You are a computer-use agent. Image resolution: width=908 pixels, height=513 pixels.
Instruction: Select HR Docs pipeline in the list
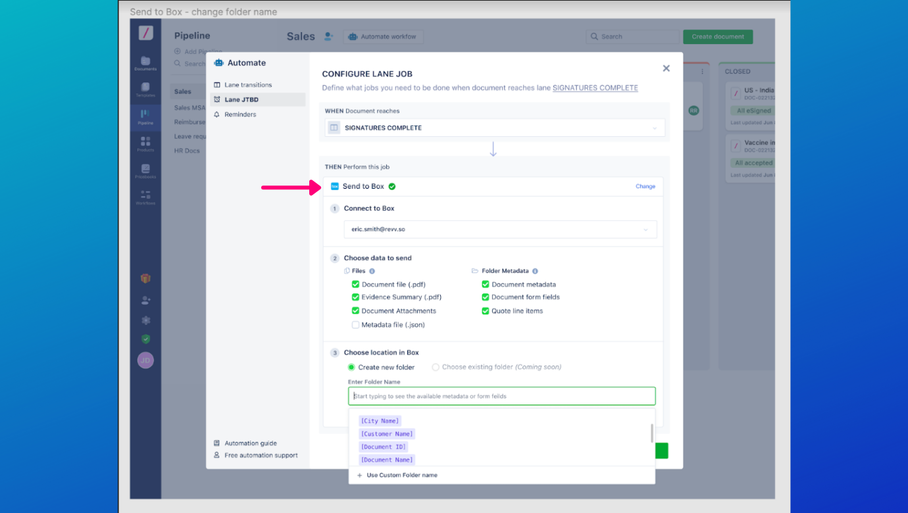187,151
